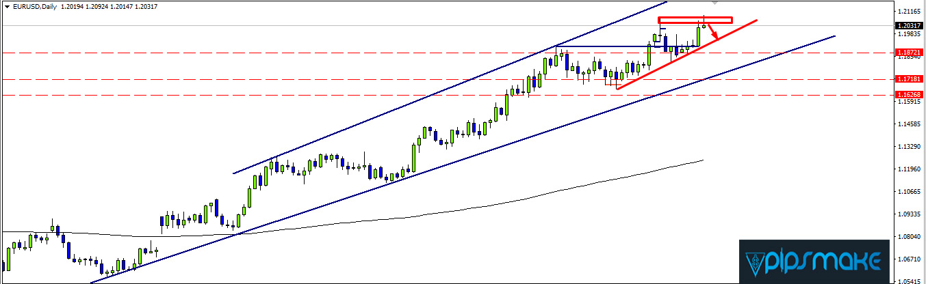Click the 1.19835 price scale label
Viewport: 928px width, 284px height.
pyautogui.click(x=910, y=34)
